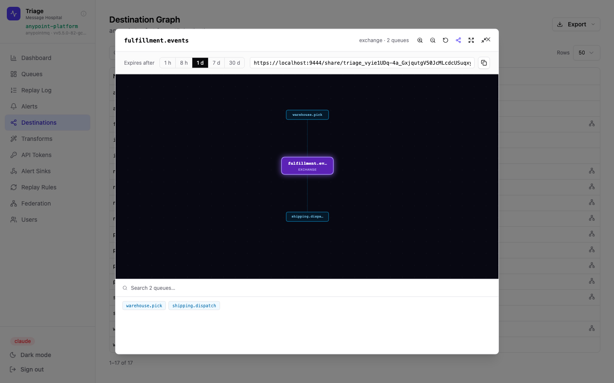Choose 7 d expiration

click(x=216, y=63)
